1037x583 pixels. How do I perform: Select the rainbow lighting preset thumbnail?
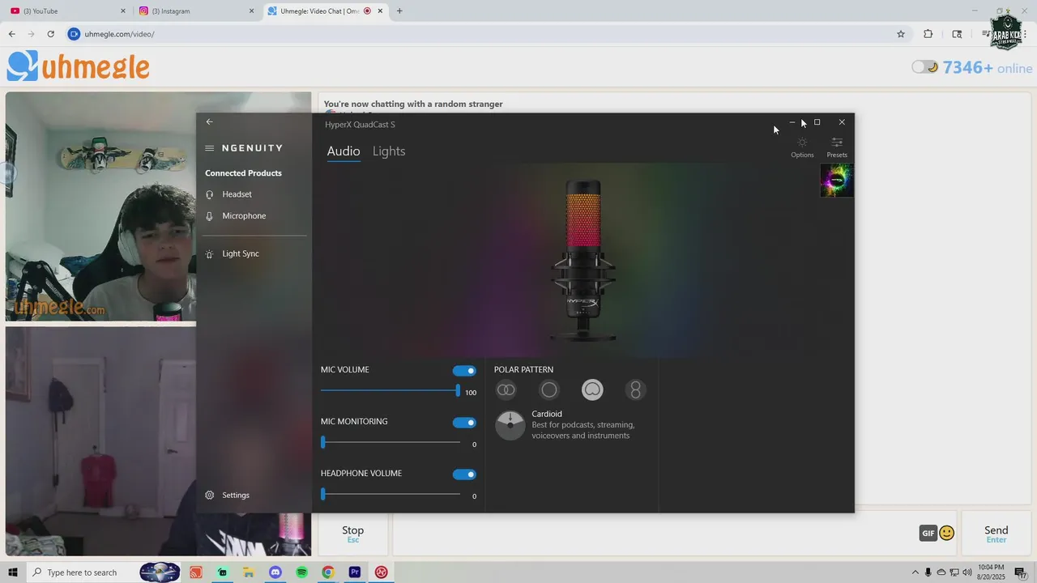pyautogui.click(x=837, y=181)
